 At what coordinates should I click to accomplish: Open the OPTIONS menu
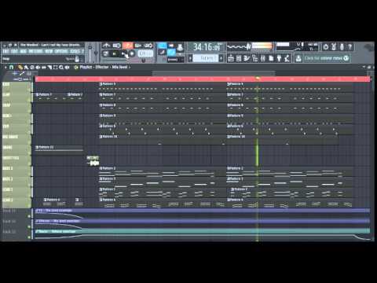click(61, 51)
